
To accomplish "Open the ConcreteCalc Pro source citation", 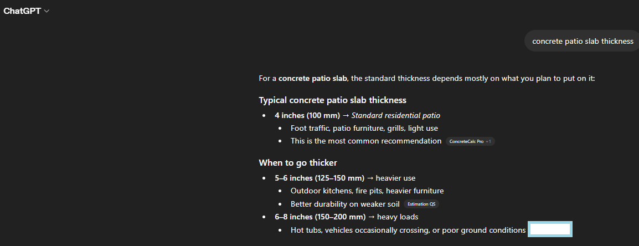I will coord(466,141).
